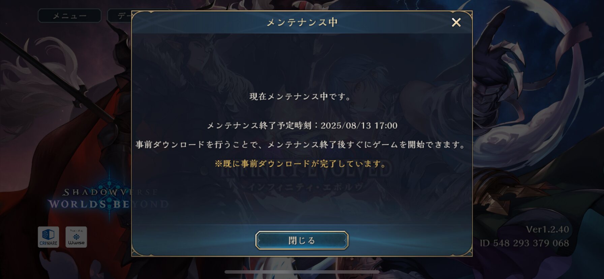Click the メンテナンス中 dialog title
604x279 pixels.
point(302,22)
